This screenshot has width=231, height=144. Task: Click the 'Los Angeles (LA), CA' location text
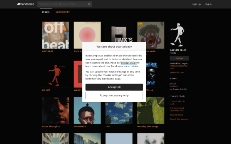click(x=178, y=89)
